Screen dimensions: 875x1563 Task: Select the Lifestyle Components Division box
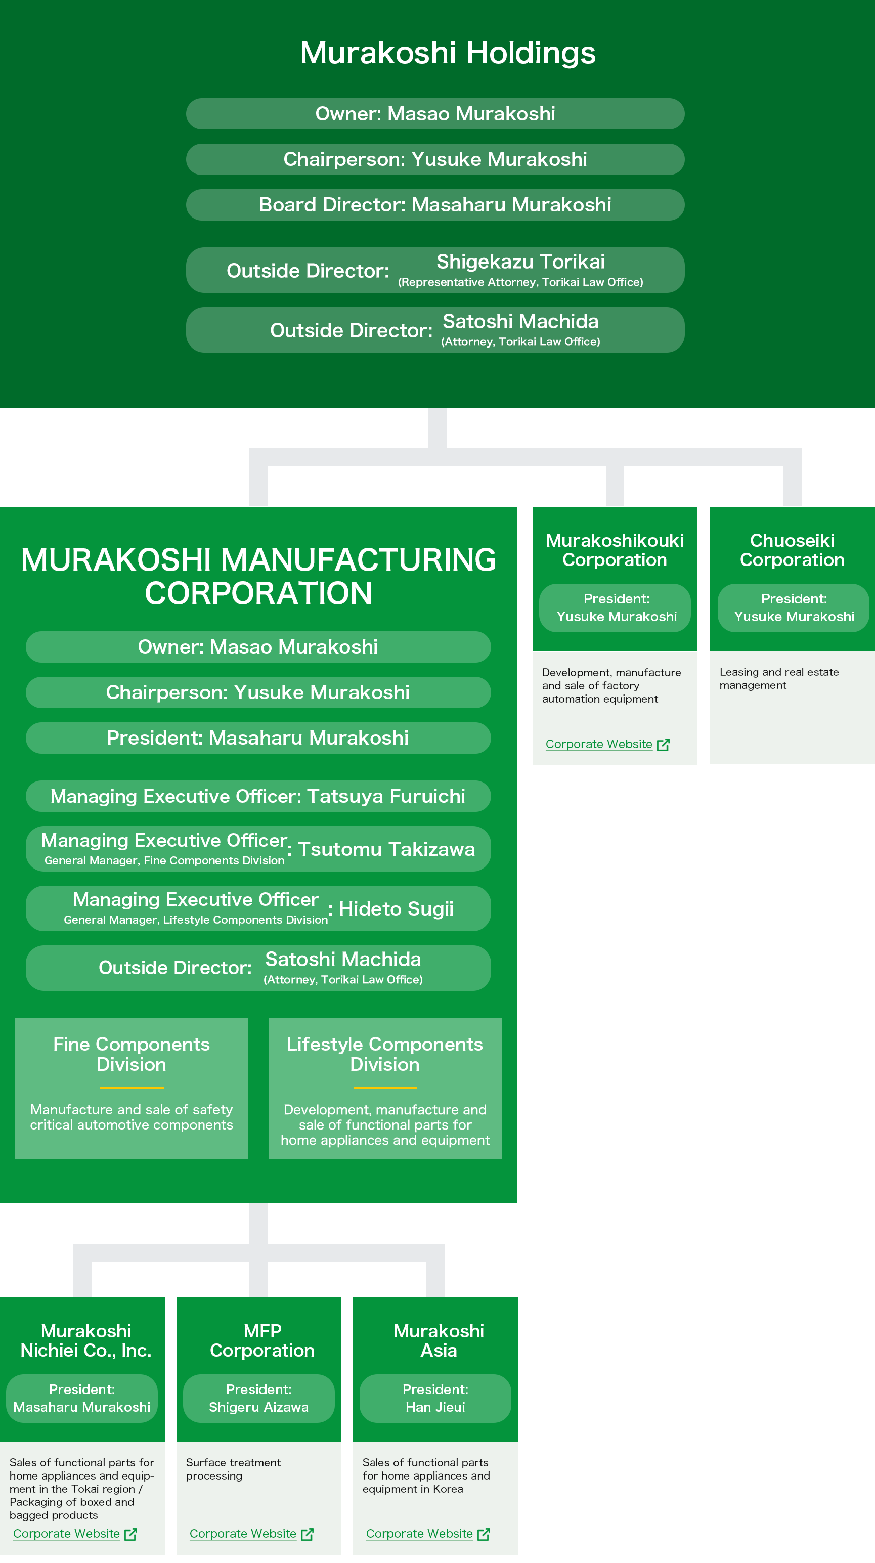(x=385, y=1089)
